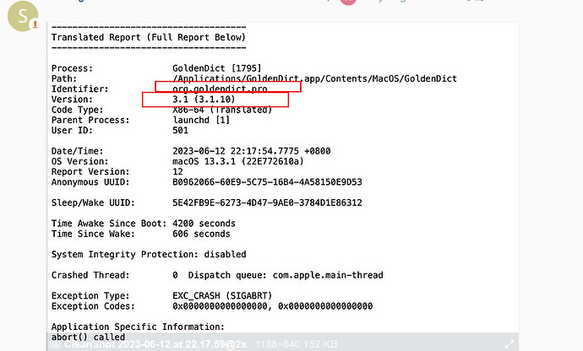Click the Anonymous UUID value starting "B0962066"
583x351 pixels.
267,182
